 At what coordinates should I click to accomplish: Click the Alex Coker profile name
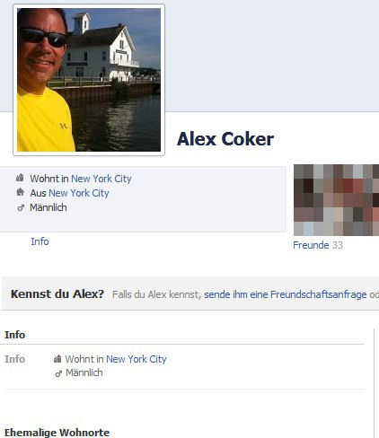point(225,139)
